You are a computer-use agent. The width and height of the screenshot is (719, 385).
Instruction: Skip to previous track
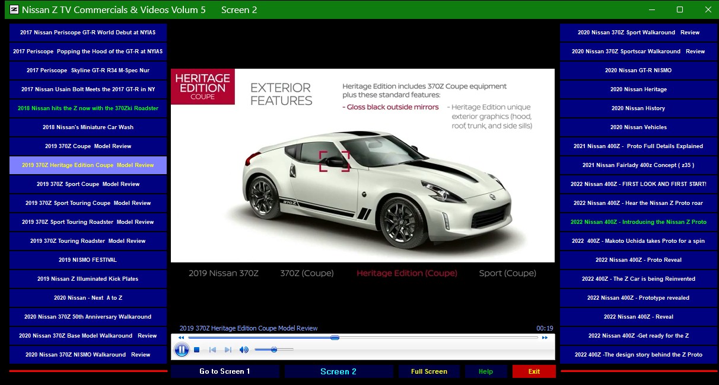(x=212, y=350)
